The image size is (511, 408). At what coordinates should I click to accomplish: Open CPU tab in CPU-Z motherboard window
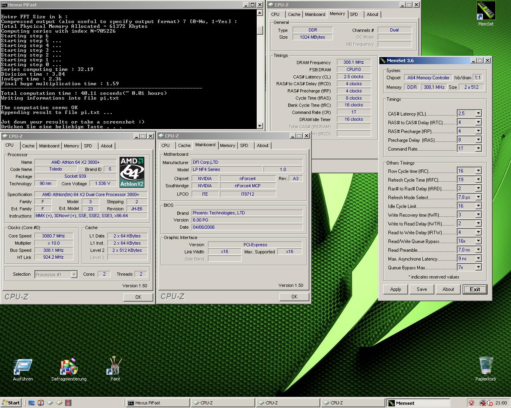click(166, 145)
